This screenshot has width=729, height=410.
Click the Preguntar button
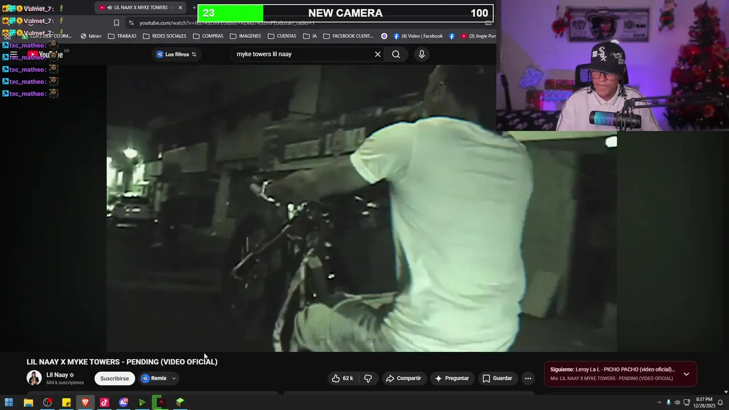(452, 378)
